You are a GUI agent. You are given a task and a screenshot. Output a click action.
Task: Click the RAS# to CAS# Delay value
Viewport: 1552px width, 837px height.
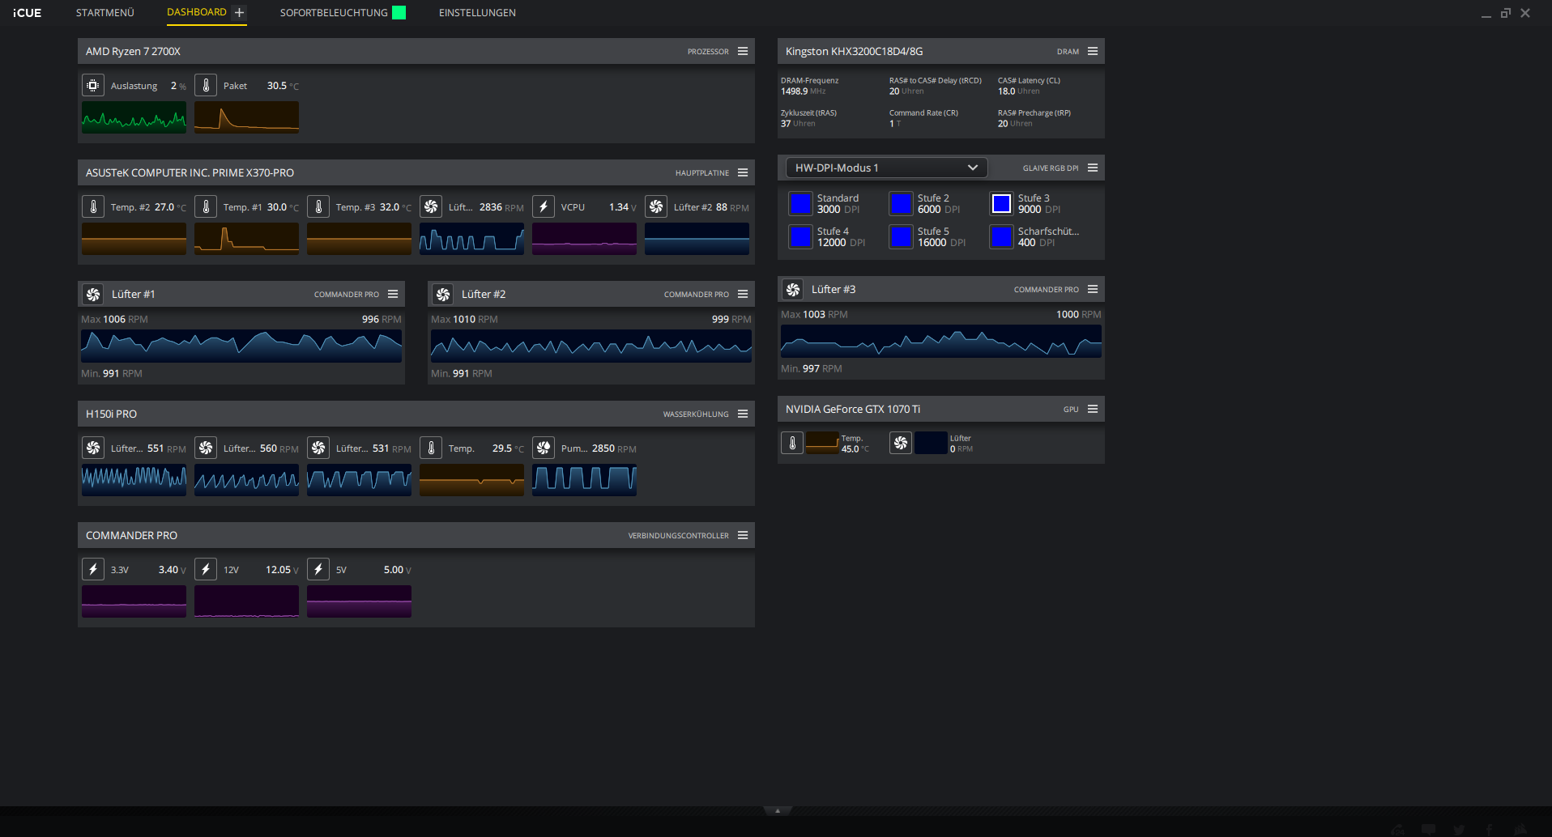[x=906, y=91]
